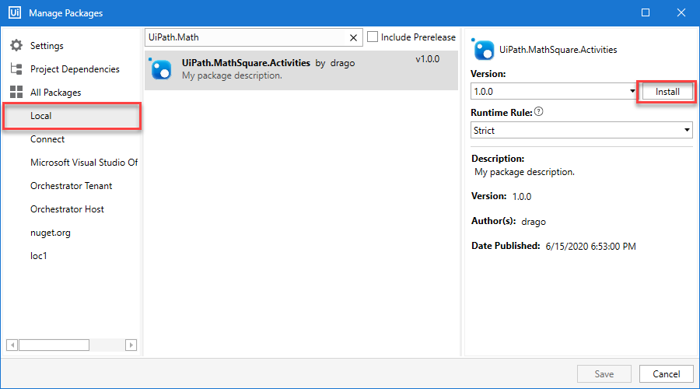This screenshot has height=389, width=700.
Task: Install the UiPath.MathSquare.Activities package
Action: tap(667, 92)
